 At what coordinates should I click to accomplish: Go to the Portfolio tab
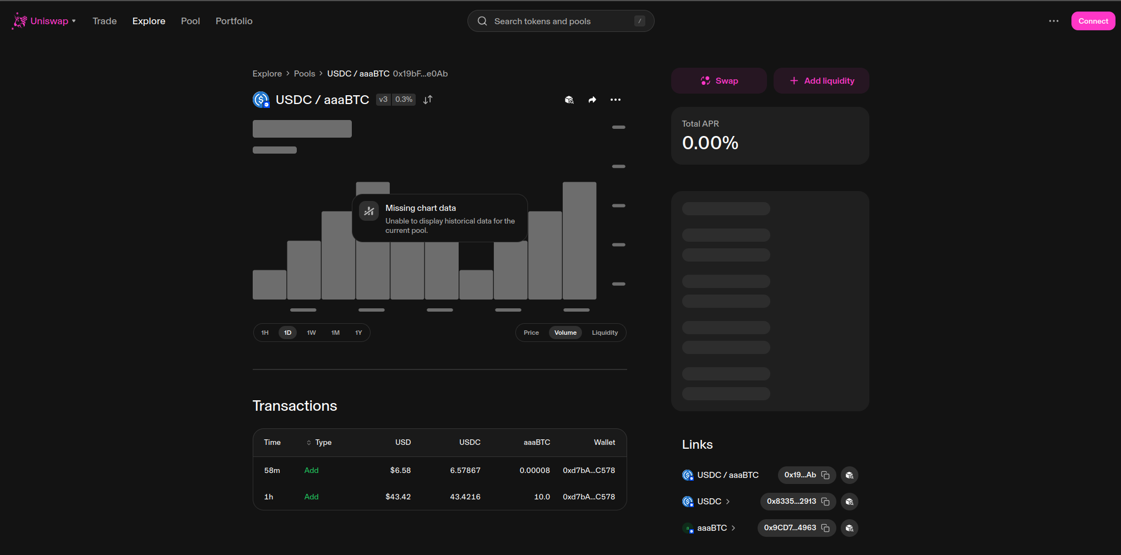point(234,21)
